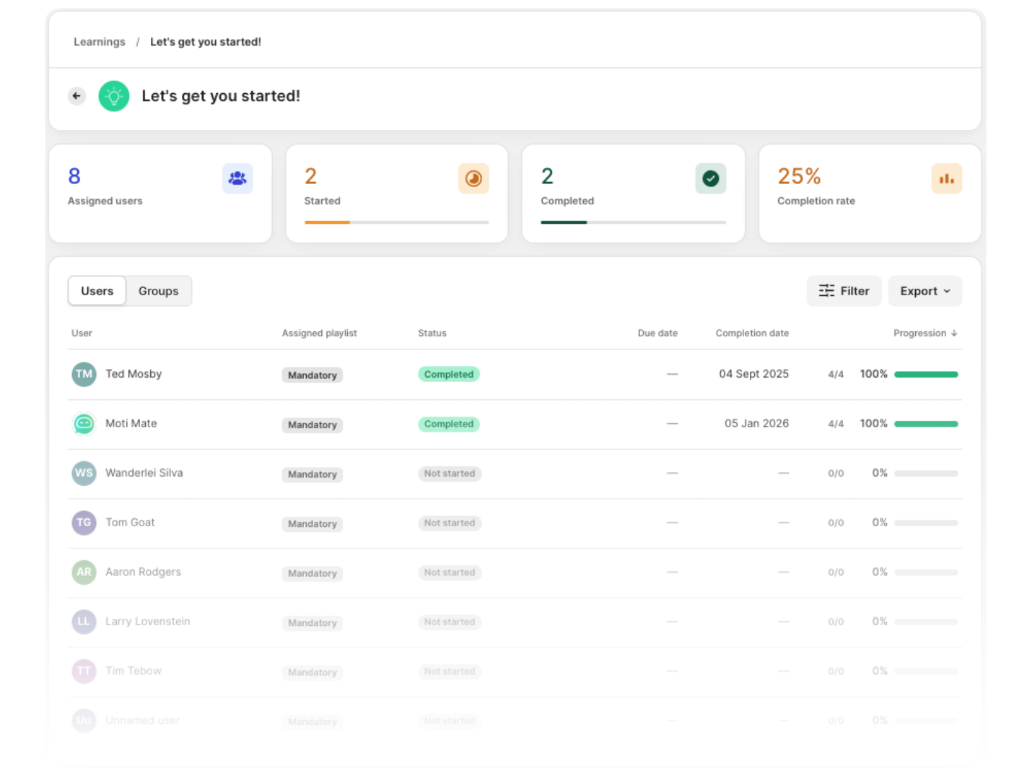Click the 04 Sept 2025 completion date

coord(753,374)
